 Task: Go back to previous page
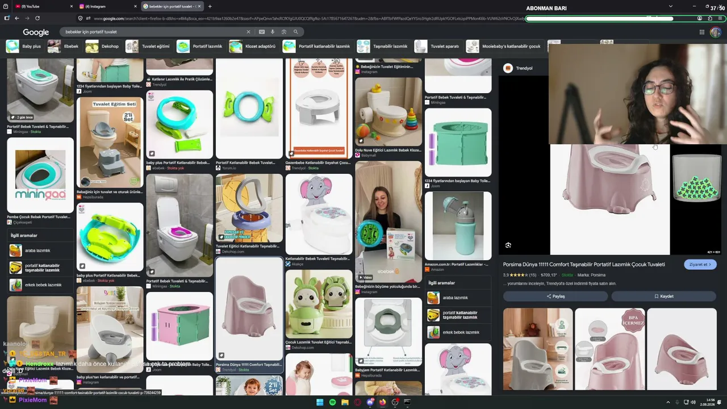[17, 18]
